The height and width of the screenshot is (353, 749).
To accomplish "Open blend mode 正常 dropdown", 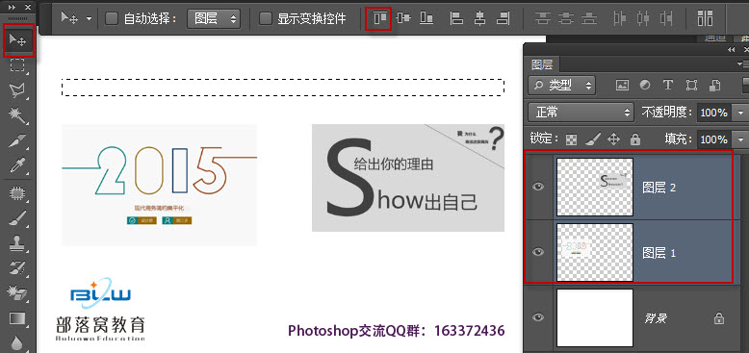I will tap(581, 113).
